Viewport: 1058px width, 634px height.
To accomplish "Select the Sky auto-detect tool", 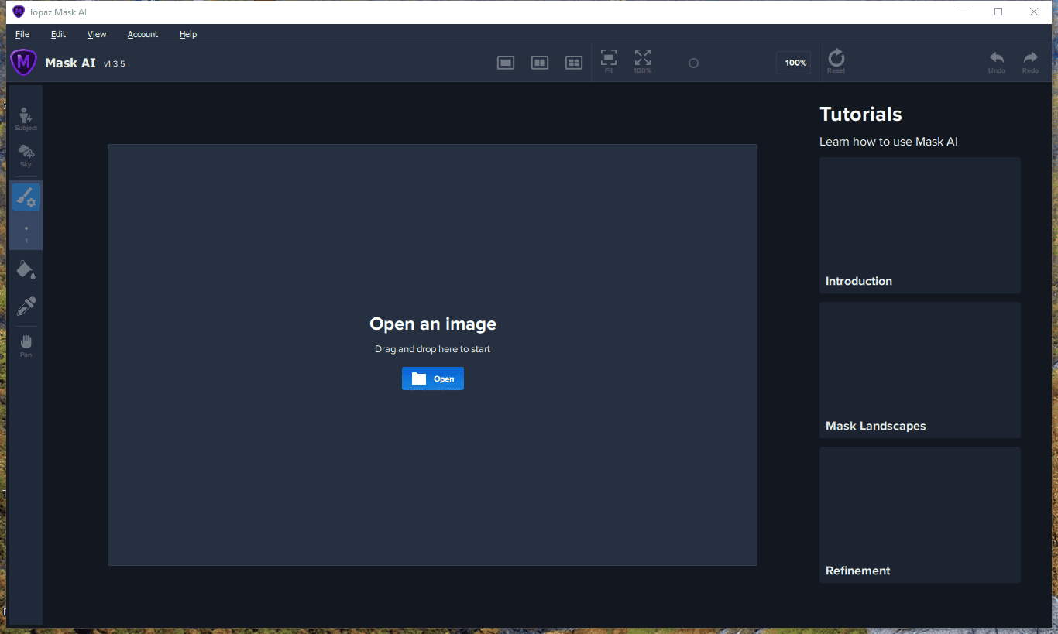I will tap(26, 155).
